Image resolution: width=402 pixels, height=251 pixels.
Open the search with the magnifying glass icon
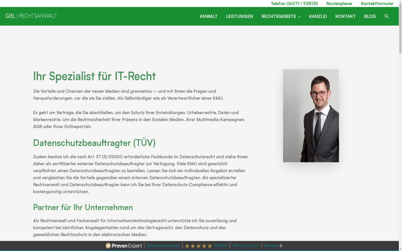(387, 16)
